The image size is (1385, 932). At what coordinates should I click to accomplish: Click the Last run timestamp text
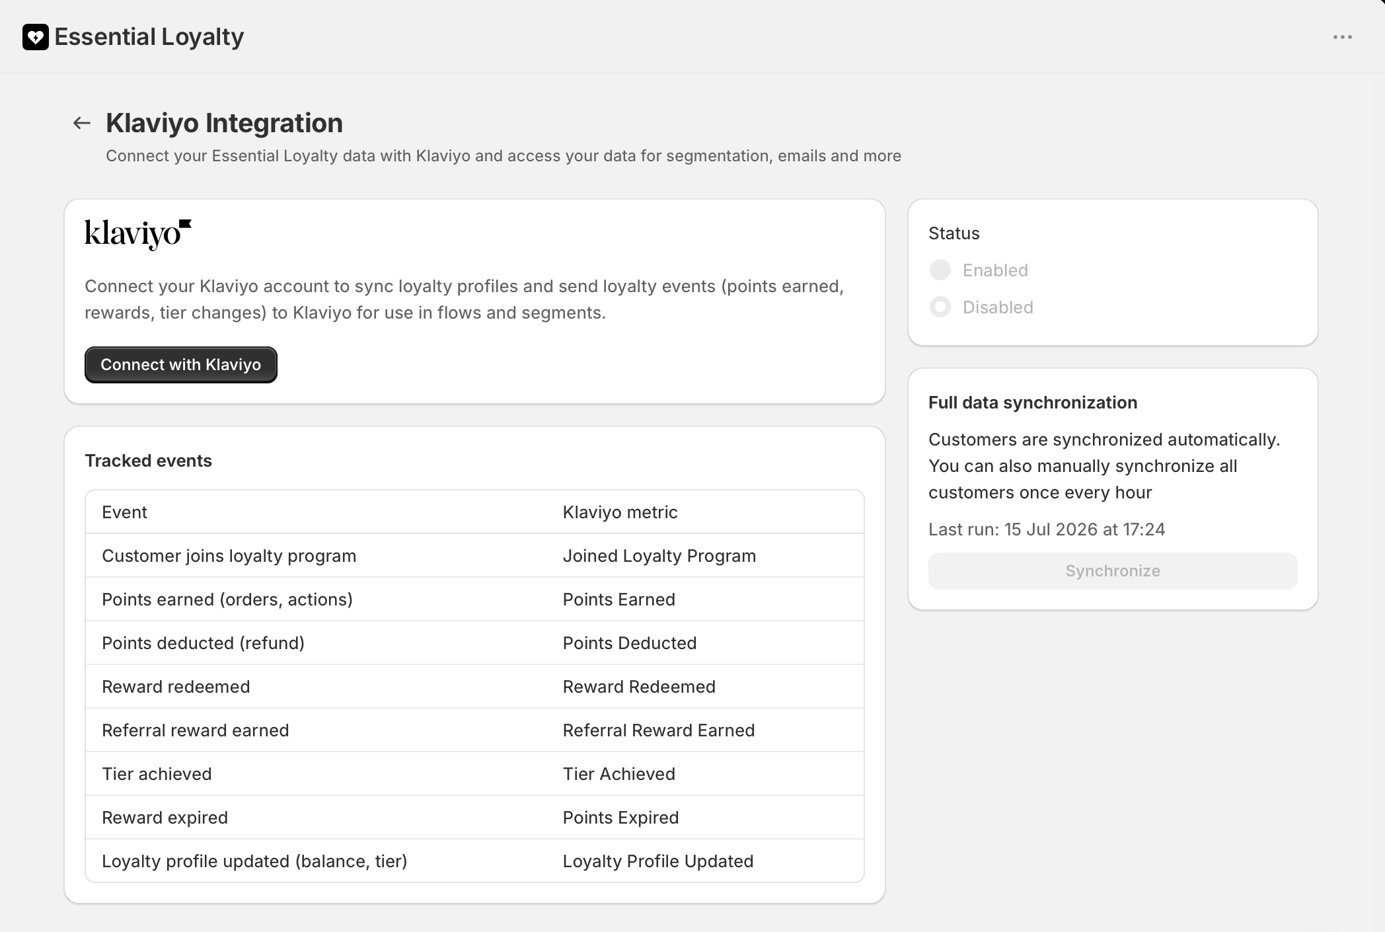(1047, 529)
